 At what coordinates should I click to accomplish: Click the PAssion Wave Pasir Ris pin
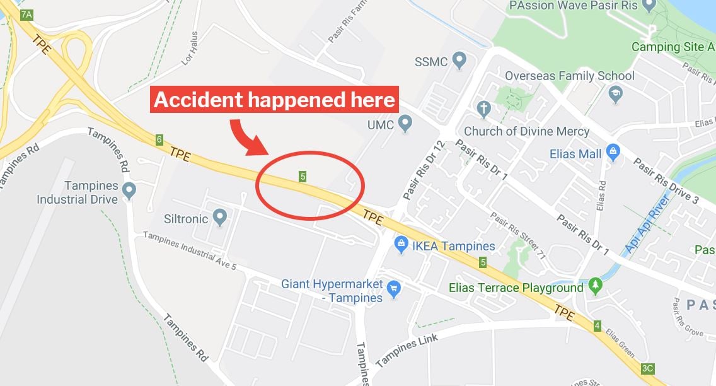pyautogui.click(x=649, y=6)
